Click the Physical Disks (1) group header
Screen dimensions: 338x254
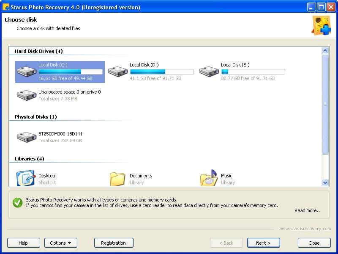coord(36,117)
